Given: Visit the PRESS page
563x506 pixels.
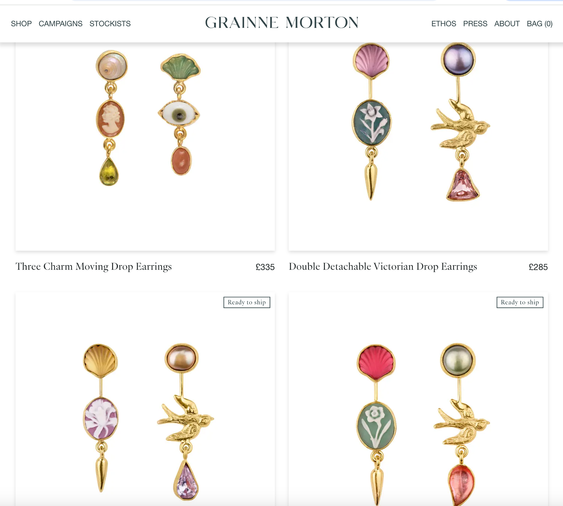Looking at the screenshot, I should 475,23.
